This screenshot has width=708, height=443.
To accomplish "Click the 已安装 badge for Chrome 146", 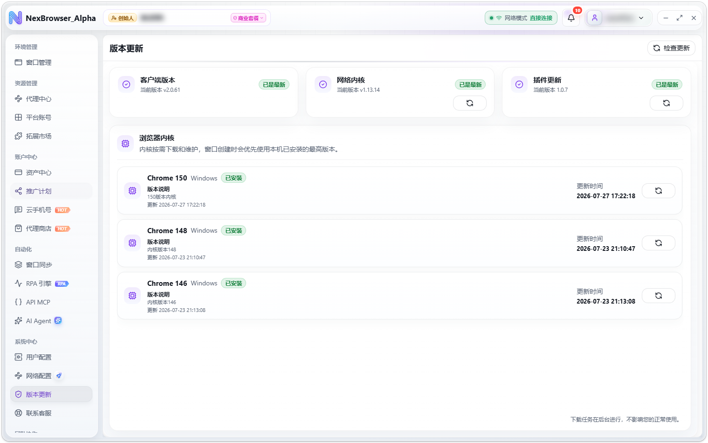I will [234, 284].
